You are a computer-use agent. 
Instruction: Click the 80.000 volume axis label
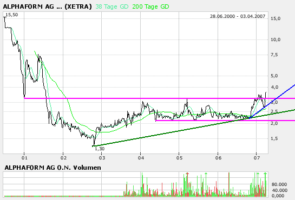tap(279, 184)
